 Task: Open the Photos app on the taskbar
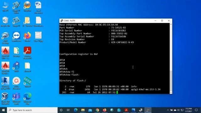point(133,110)
